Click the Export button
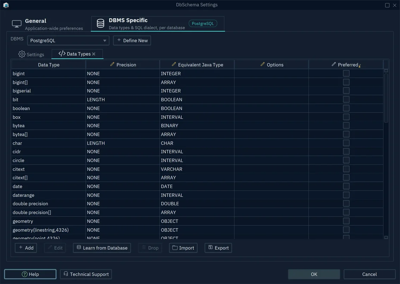This screenshot has height=284, width=400. point(218,248)
